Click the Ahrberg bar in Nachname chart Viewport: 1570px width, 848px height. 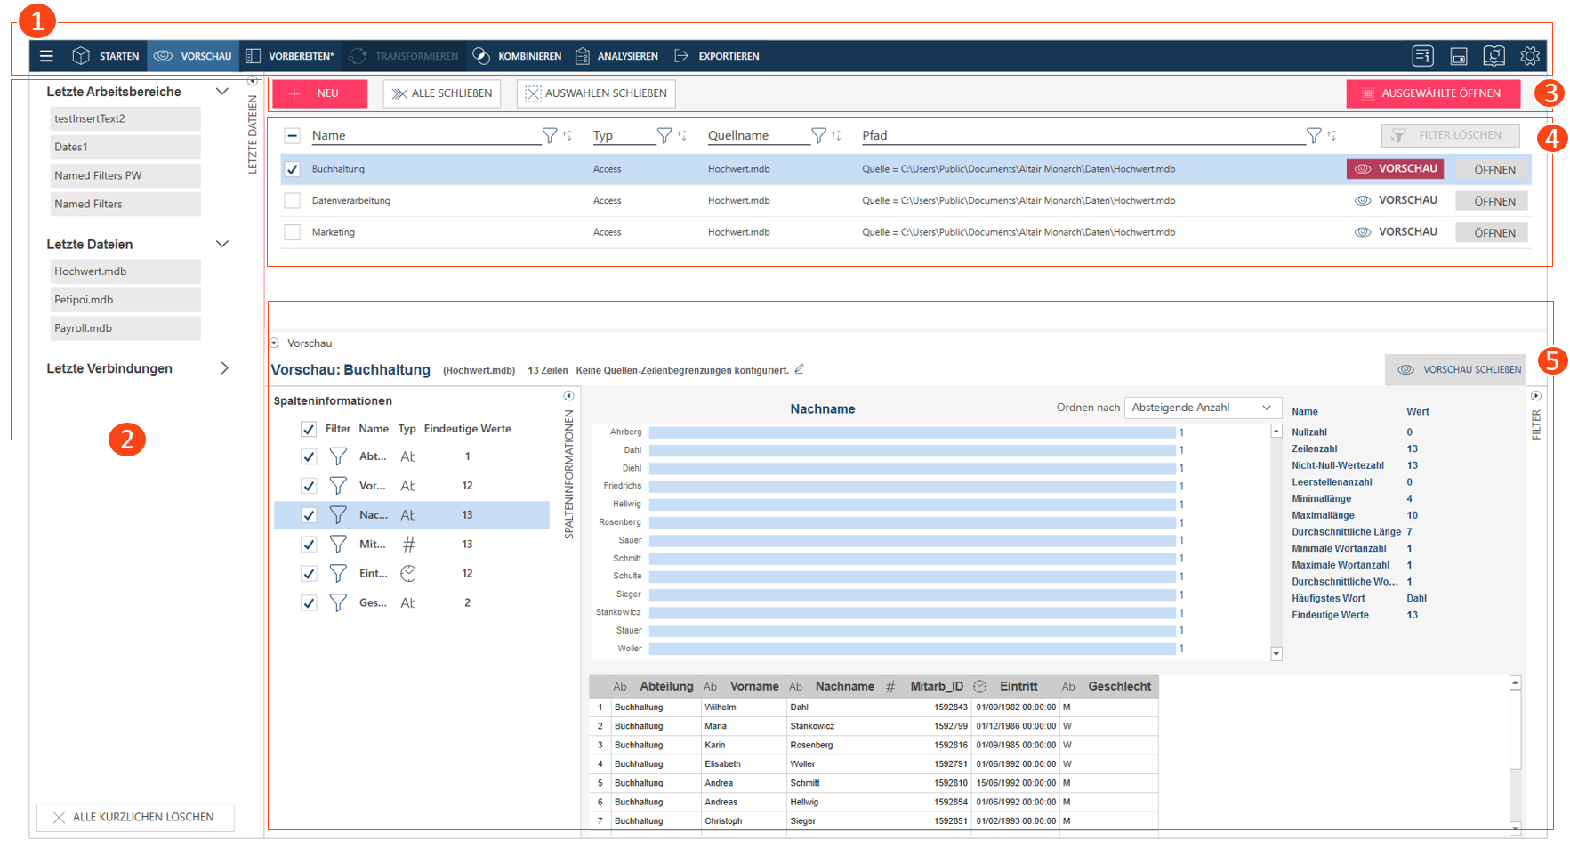[912, 432]
